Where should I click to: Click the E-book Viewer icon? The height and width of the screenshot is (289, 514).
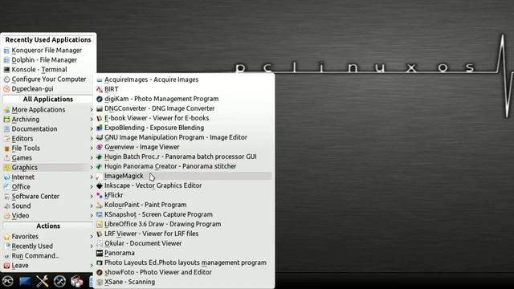pyautogui.click(x=100, y=118)
